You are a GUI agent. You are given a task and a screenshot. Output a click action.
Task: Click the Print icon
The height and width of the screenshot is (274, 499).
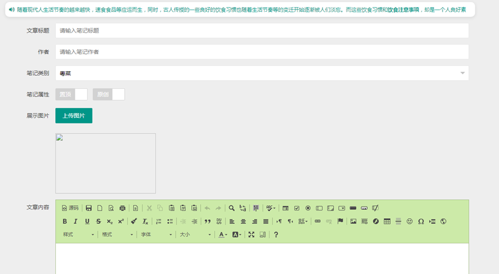pyautogui.click(x=122, y=208)
